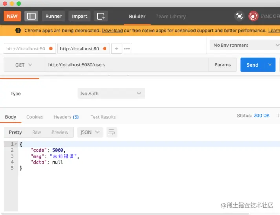This screenshot has width=280, height=215.
Task: Switch to response Headers (5) tab
Action: 66,117
